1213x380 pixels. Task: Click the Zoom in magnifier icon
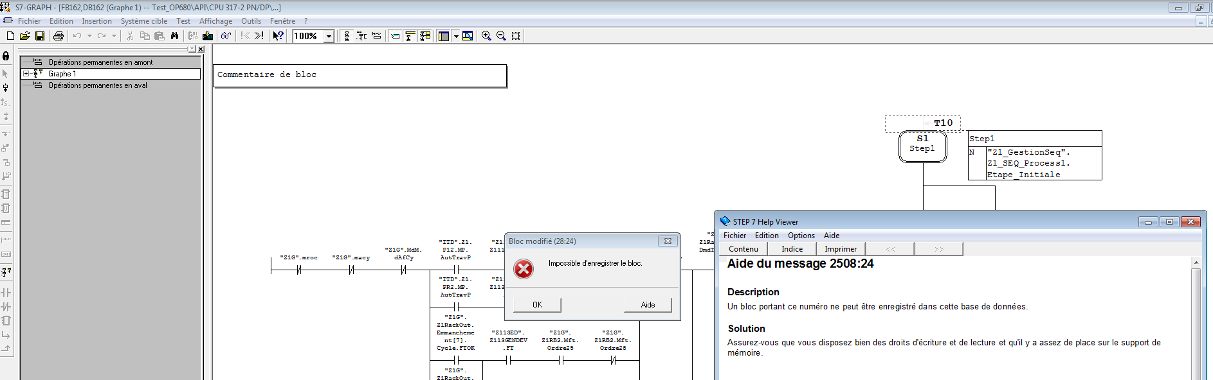486,36
